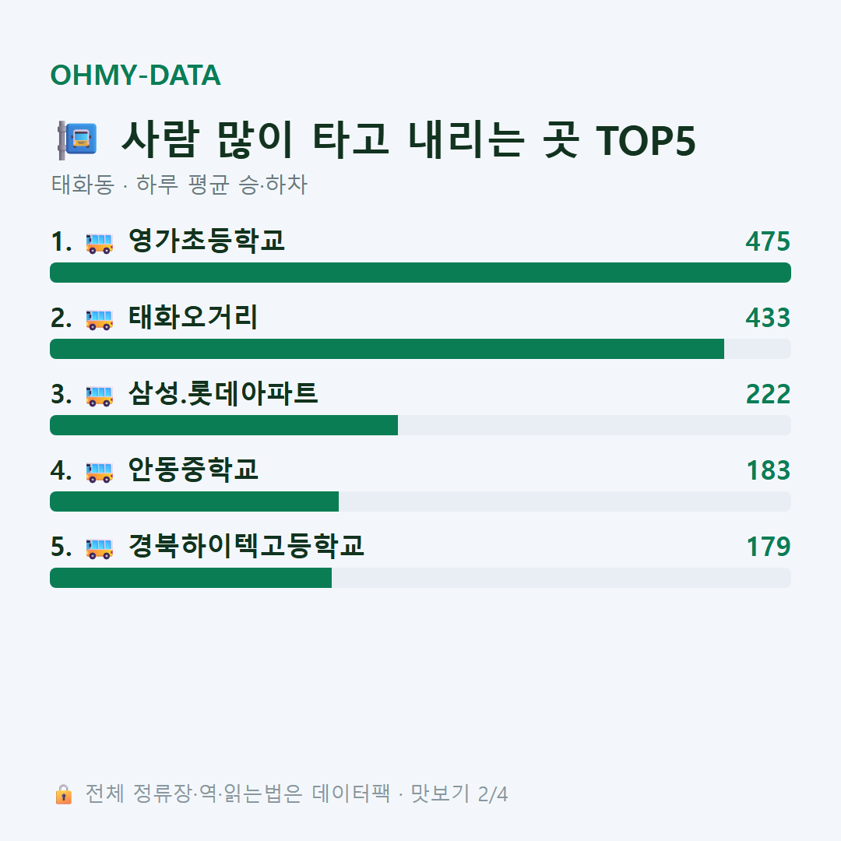
Task: Select the 영가초등학교 stop name
Action: click(206, 241)
